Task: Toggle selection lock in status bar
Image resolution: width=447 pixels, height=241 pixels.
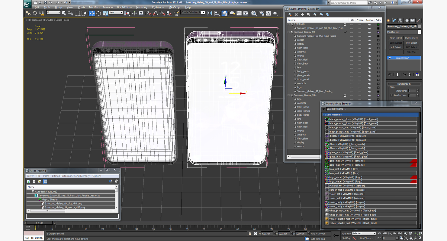Action: click(250, 233)
